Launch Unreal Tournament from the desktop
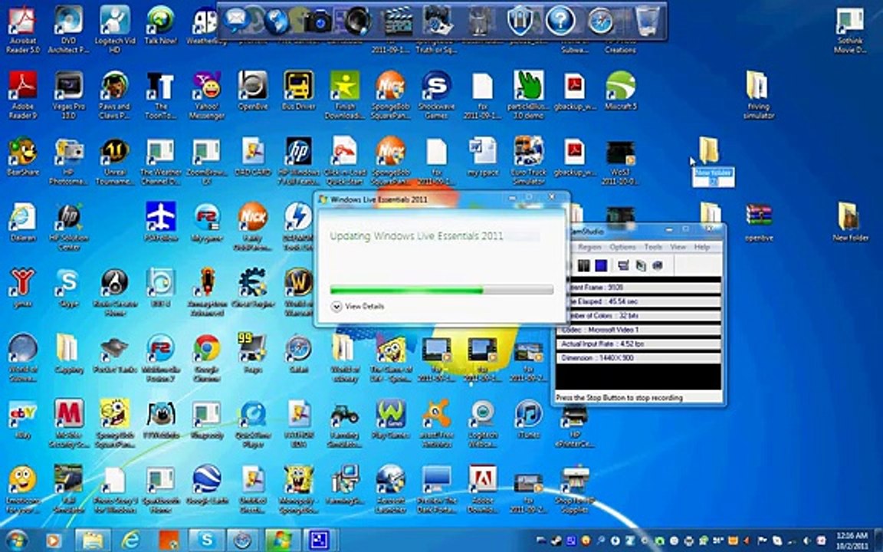Viewport: 883px width, 552px height. 114,161
